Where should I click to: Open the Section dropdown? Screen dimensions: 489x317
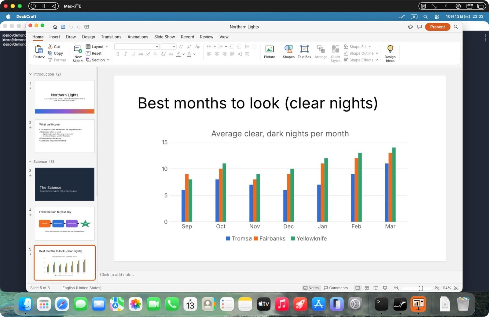pos(97,60)
